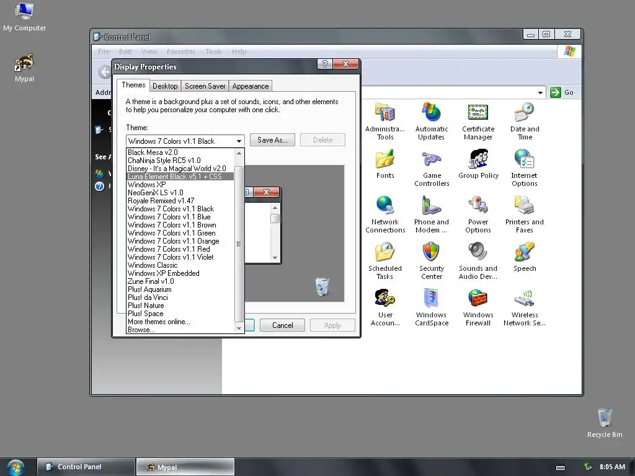635x476 pixels.
Task: Choose NeoGeniX LS v1.0 theme
Action: coord(180,193)
